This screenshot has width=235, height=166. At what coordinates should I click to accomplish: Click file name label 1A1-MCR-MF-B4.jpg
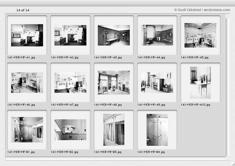pyautogui.click(x=151, y=152)
